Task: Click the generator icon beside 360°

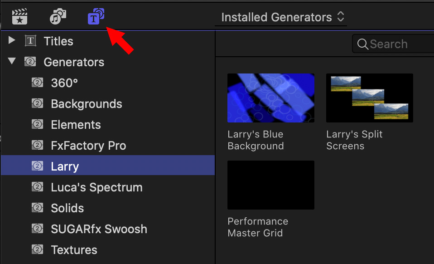Action: 37,83
